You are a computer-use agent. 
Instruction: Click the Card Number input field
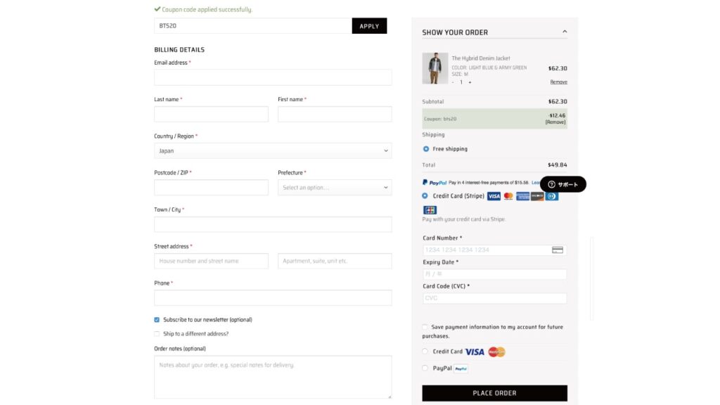coord(494,250)
